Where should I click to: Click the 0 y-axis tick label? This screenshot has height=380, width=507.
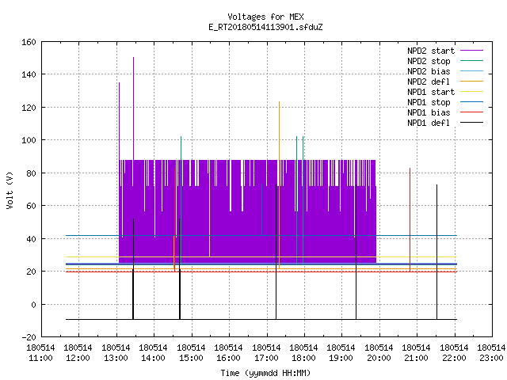[33, 305]
